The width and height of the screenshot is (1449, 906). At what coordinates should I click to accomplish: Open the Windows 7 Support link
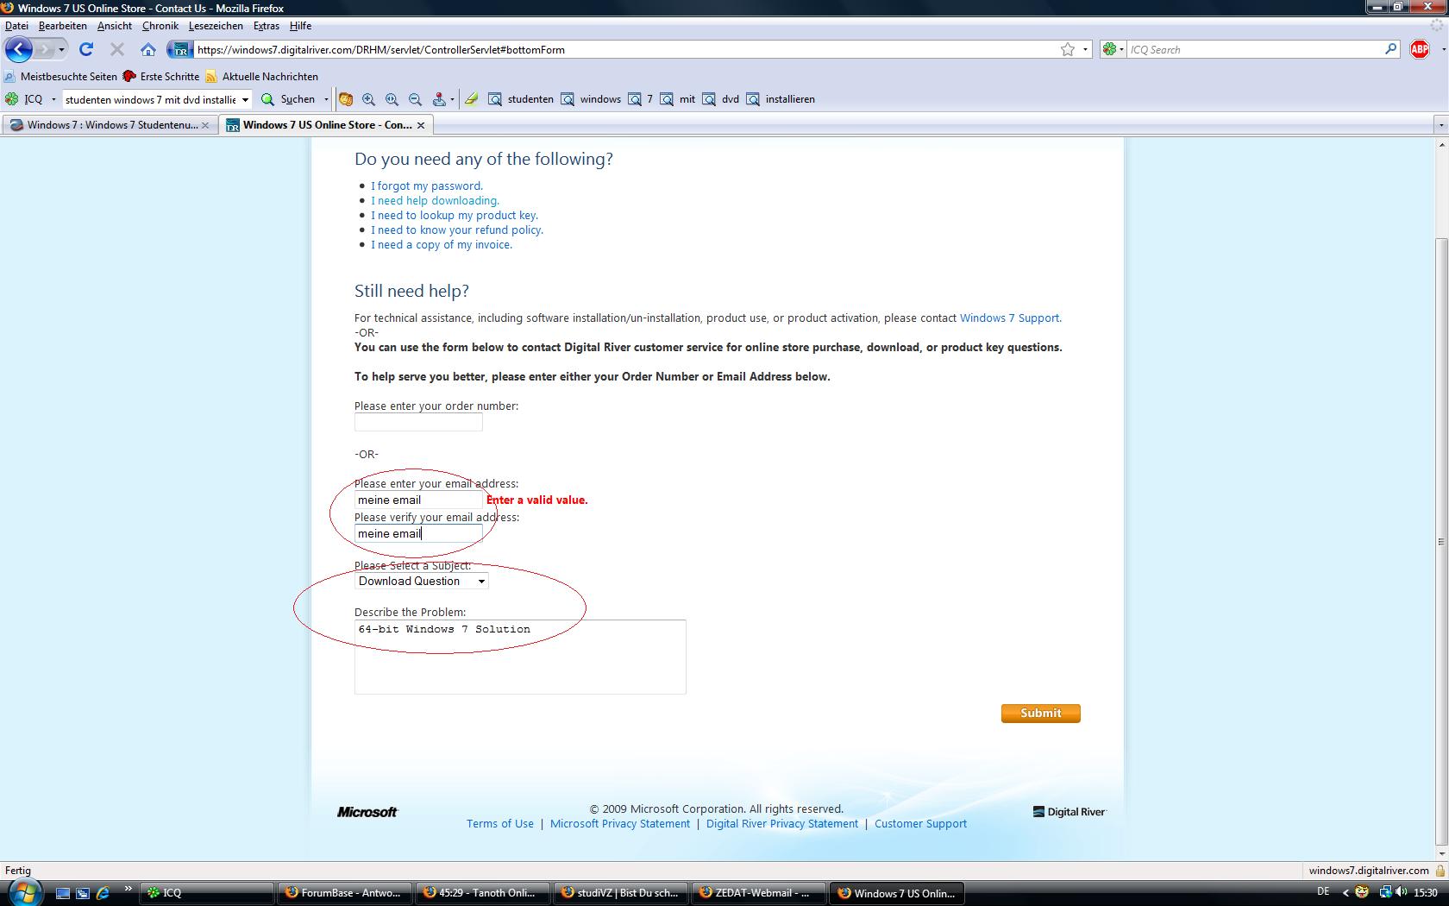point(1010,318)
